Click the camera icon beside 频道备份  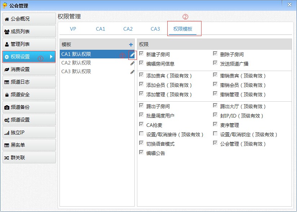7,107
